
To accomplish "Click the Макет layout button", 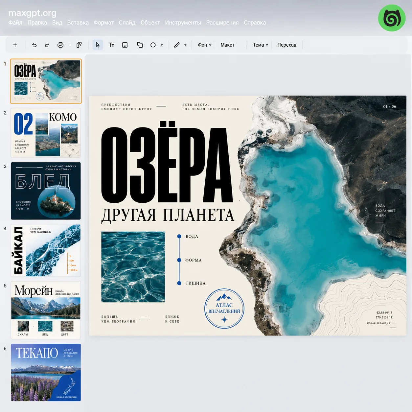I will 227,45.
